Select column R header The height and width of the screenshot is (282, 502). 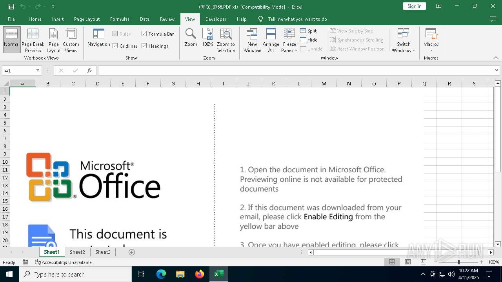449,83
